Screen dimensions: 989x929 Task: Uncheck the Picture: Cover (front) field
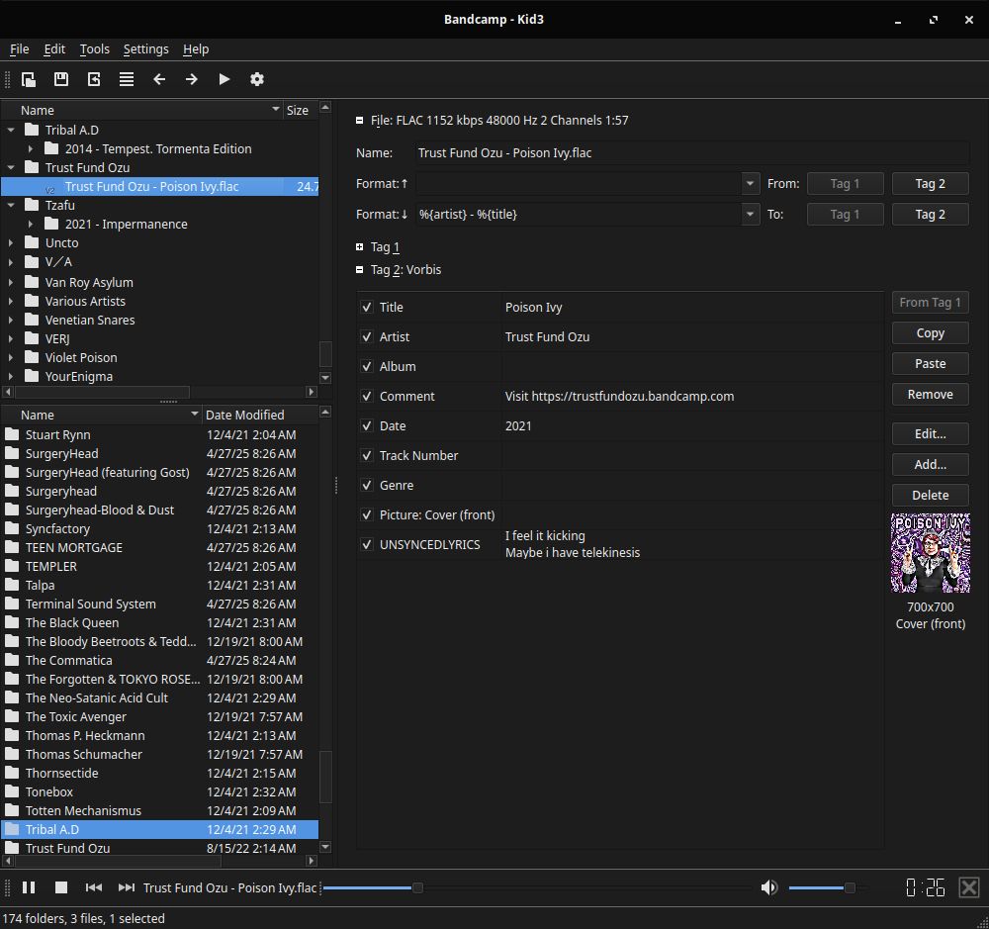(367, 514)
